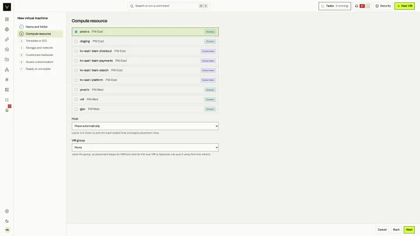
Task: Open the gauge icon in the sidebar
Action: click(x=7, y=50)
